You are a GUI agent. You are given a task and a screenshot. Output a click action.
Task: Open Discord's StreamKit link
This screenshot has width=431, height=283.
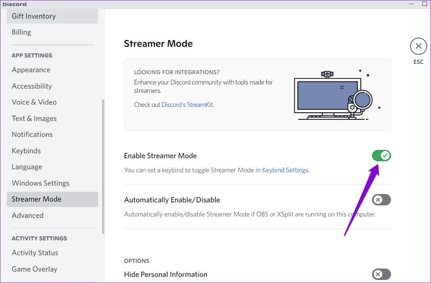[x=188, y=105]
